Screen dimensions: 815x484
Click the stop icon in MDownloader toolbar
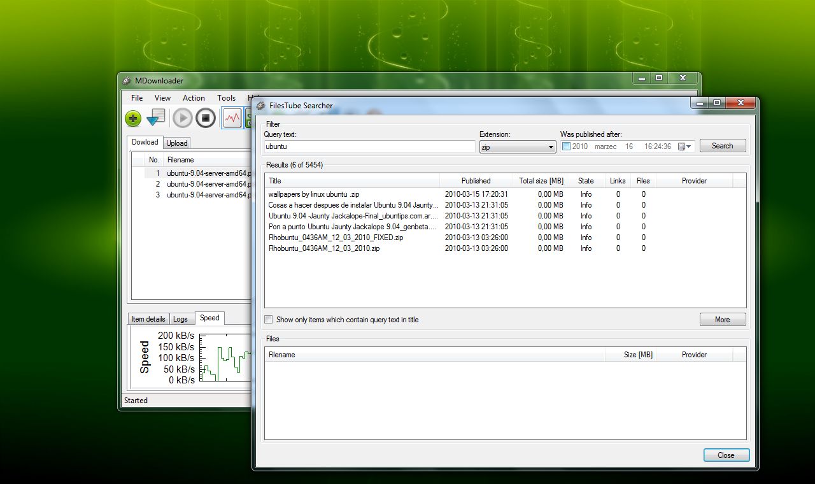pyautogui.click(x=206, y=118)
